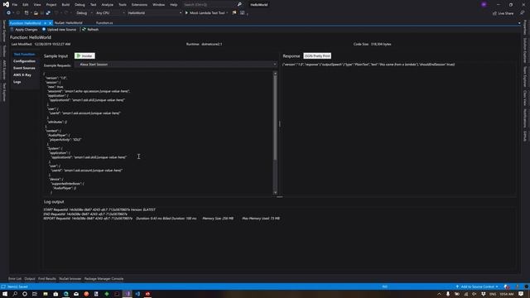Select the Configuration side tab
Viewport: 530px width, 298px height.
[x=24, y=61]
